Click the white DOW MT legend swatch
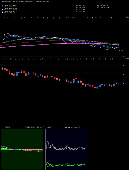129x170 pixels. 3,9
